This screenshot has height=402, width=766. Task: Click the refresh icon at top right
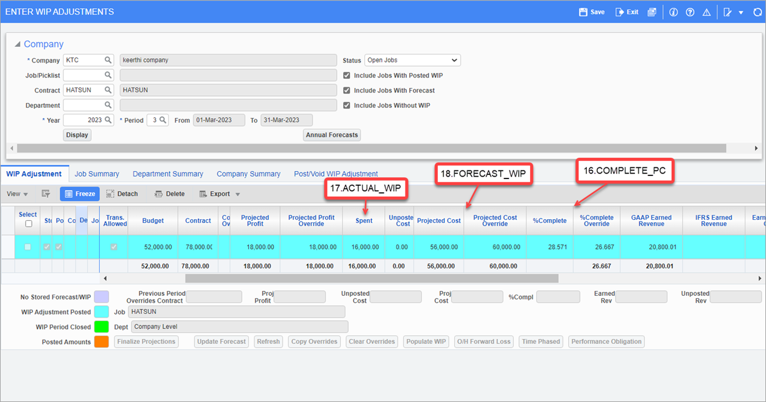pyautogui.click(x=757, y=11)
